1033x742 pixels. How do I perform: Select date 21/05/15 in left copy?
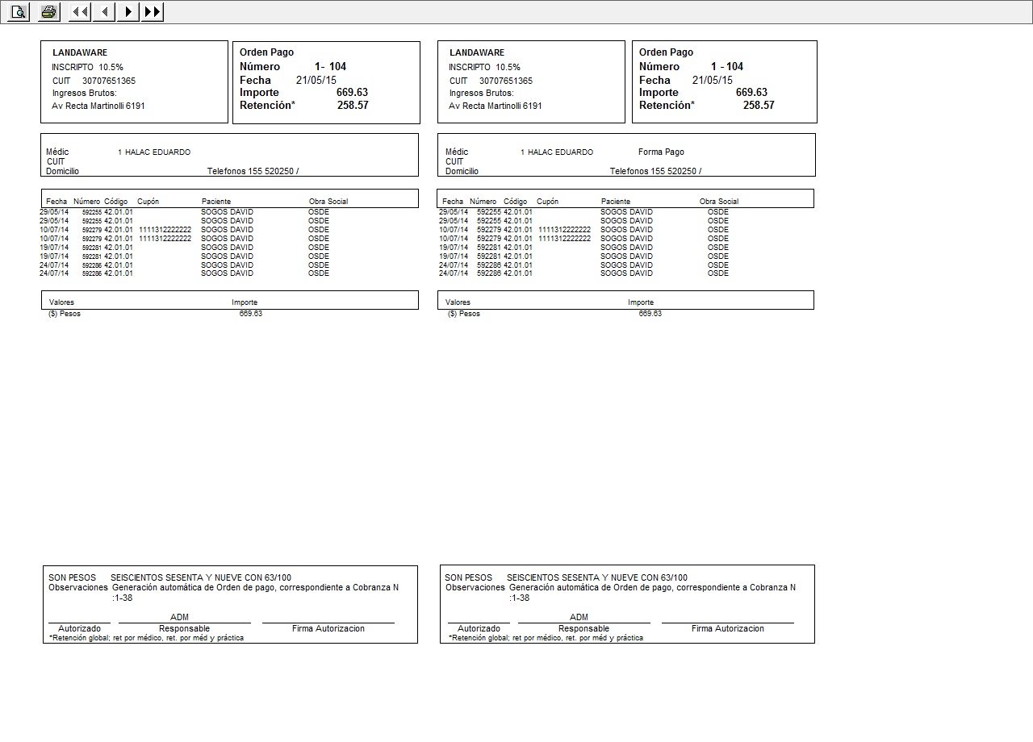[x=316, y=80]
